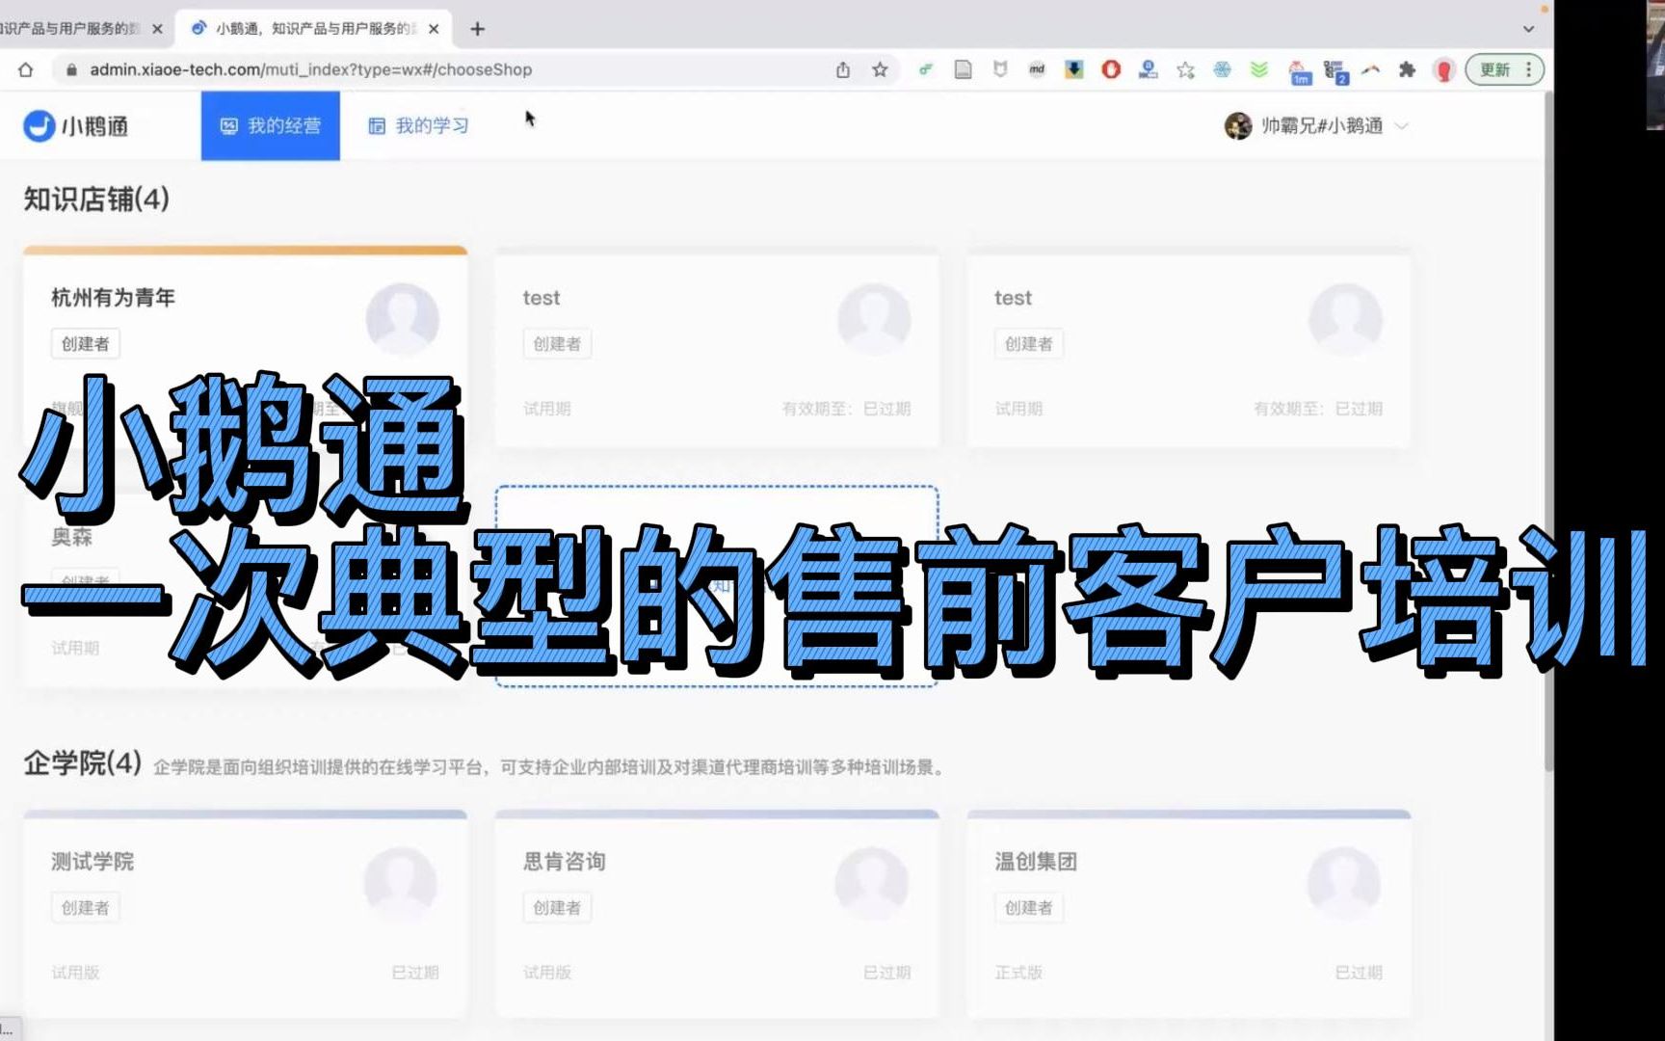Open the 杭州有为青年 shop card
This screenshot has height=1041, width=1665.
(x=245, y=347)
